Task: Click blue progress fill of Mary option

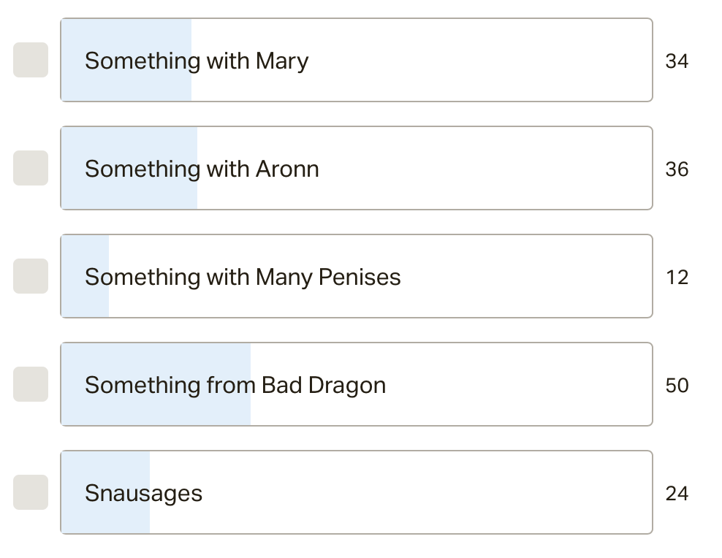Action: pos(126,84)
